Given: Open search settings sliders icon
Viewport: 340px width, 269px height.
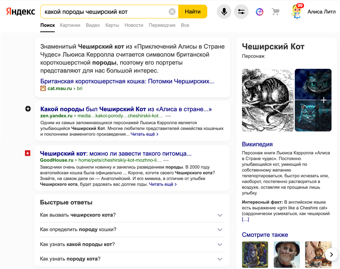Looking at the screenshot, I should coord(241,12).
